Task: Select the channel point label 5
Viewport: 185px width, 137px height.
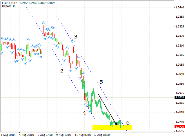Action: [x=101, y=82]
